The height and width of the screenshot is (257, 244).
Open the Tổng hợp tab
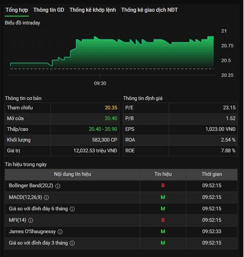click(17, 10)
